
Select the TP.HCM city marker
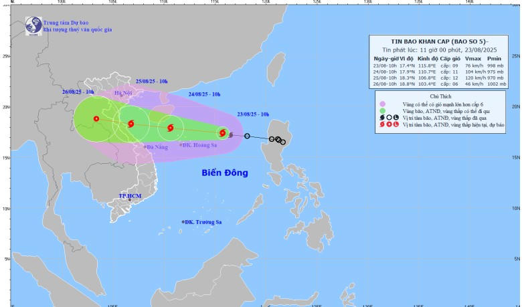pos(130,200)
